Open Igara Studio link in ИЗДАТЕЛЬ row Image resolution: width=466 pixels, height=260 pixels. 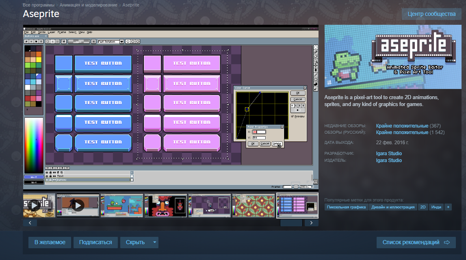[x=389, y=160]
